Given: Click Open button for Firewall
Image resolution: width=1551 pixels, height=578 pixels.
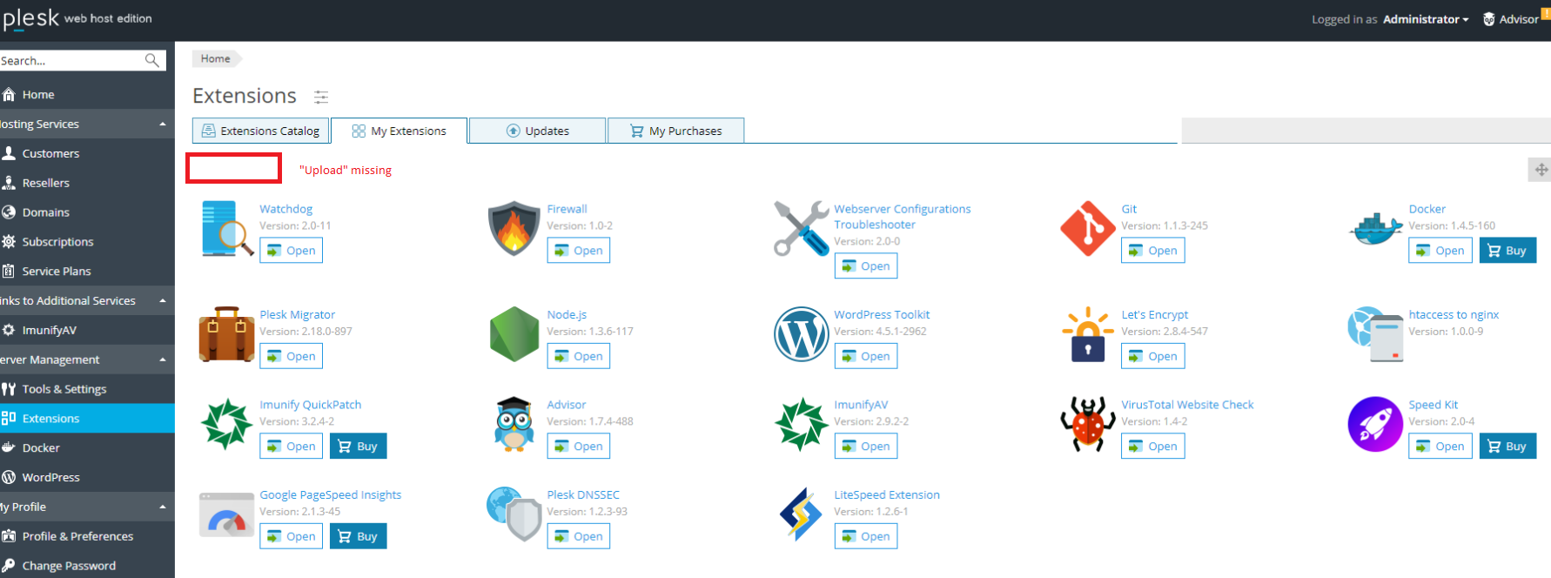Looking at the screenshot, I should [578, 251].
